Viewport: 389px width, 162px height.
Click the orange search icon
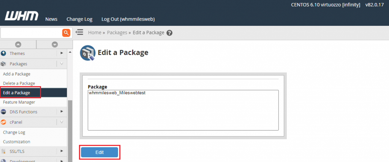tap(66, 33)
